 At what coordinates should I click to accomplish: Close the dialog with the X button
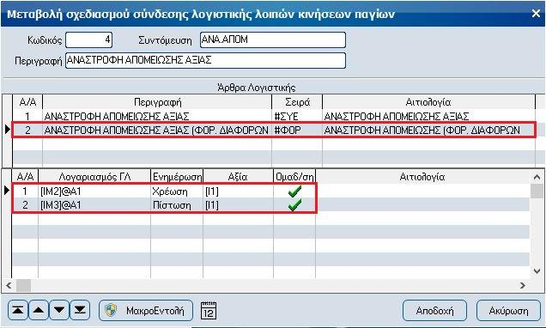pyautogui.click(x=536, y=14)
